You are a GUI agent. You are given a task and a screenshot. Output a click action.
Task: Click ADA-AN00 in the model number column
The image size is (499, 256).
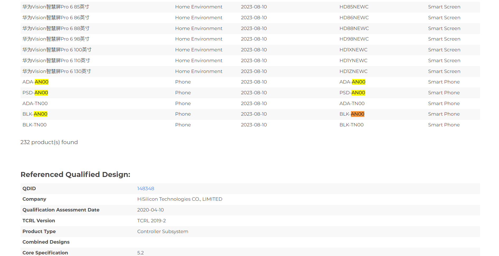point(352,82)
